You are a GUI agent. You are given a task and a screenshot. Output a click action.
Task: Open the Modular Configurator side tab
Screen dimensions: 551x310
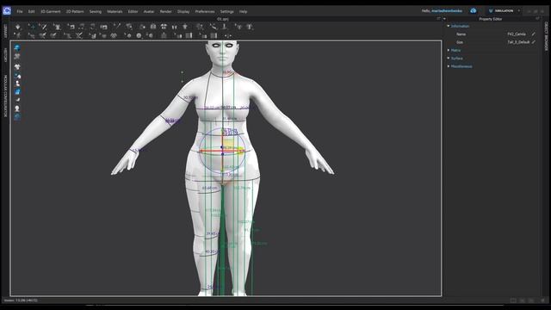[x=5, y=96]
